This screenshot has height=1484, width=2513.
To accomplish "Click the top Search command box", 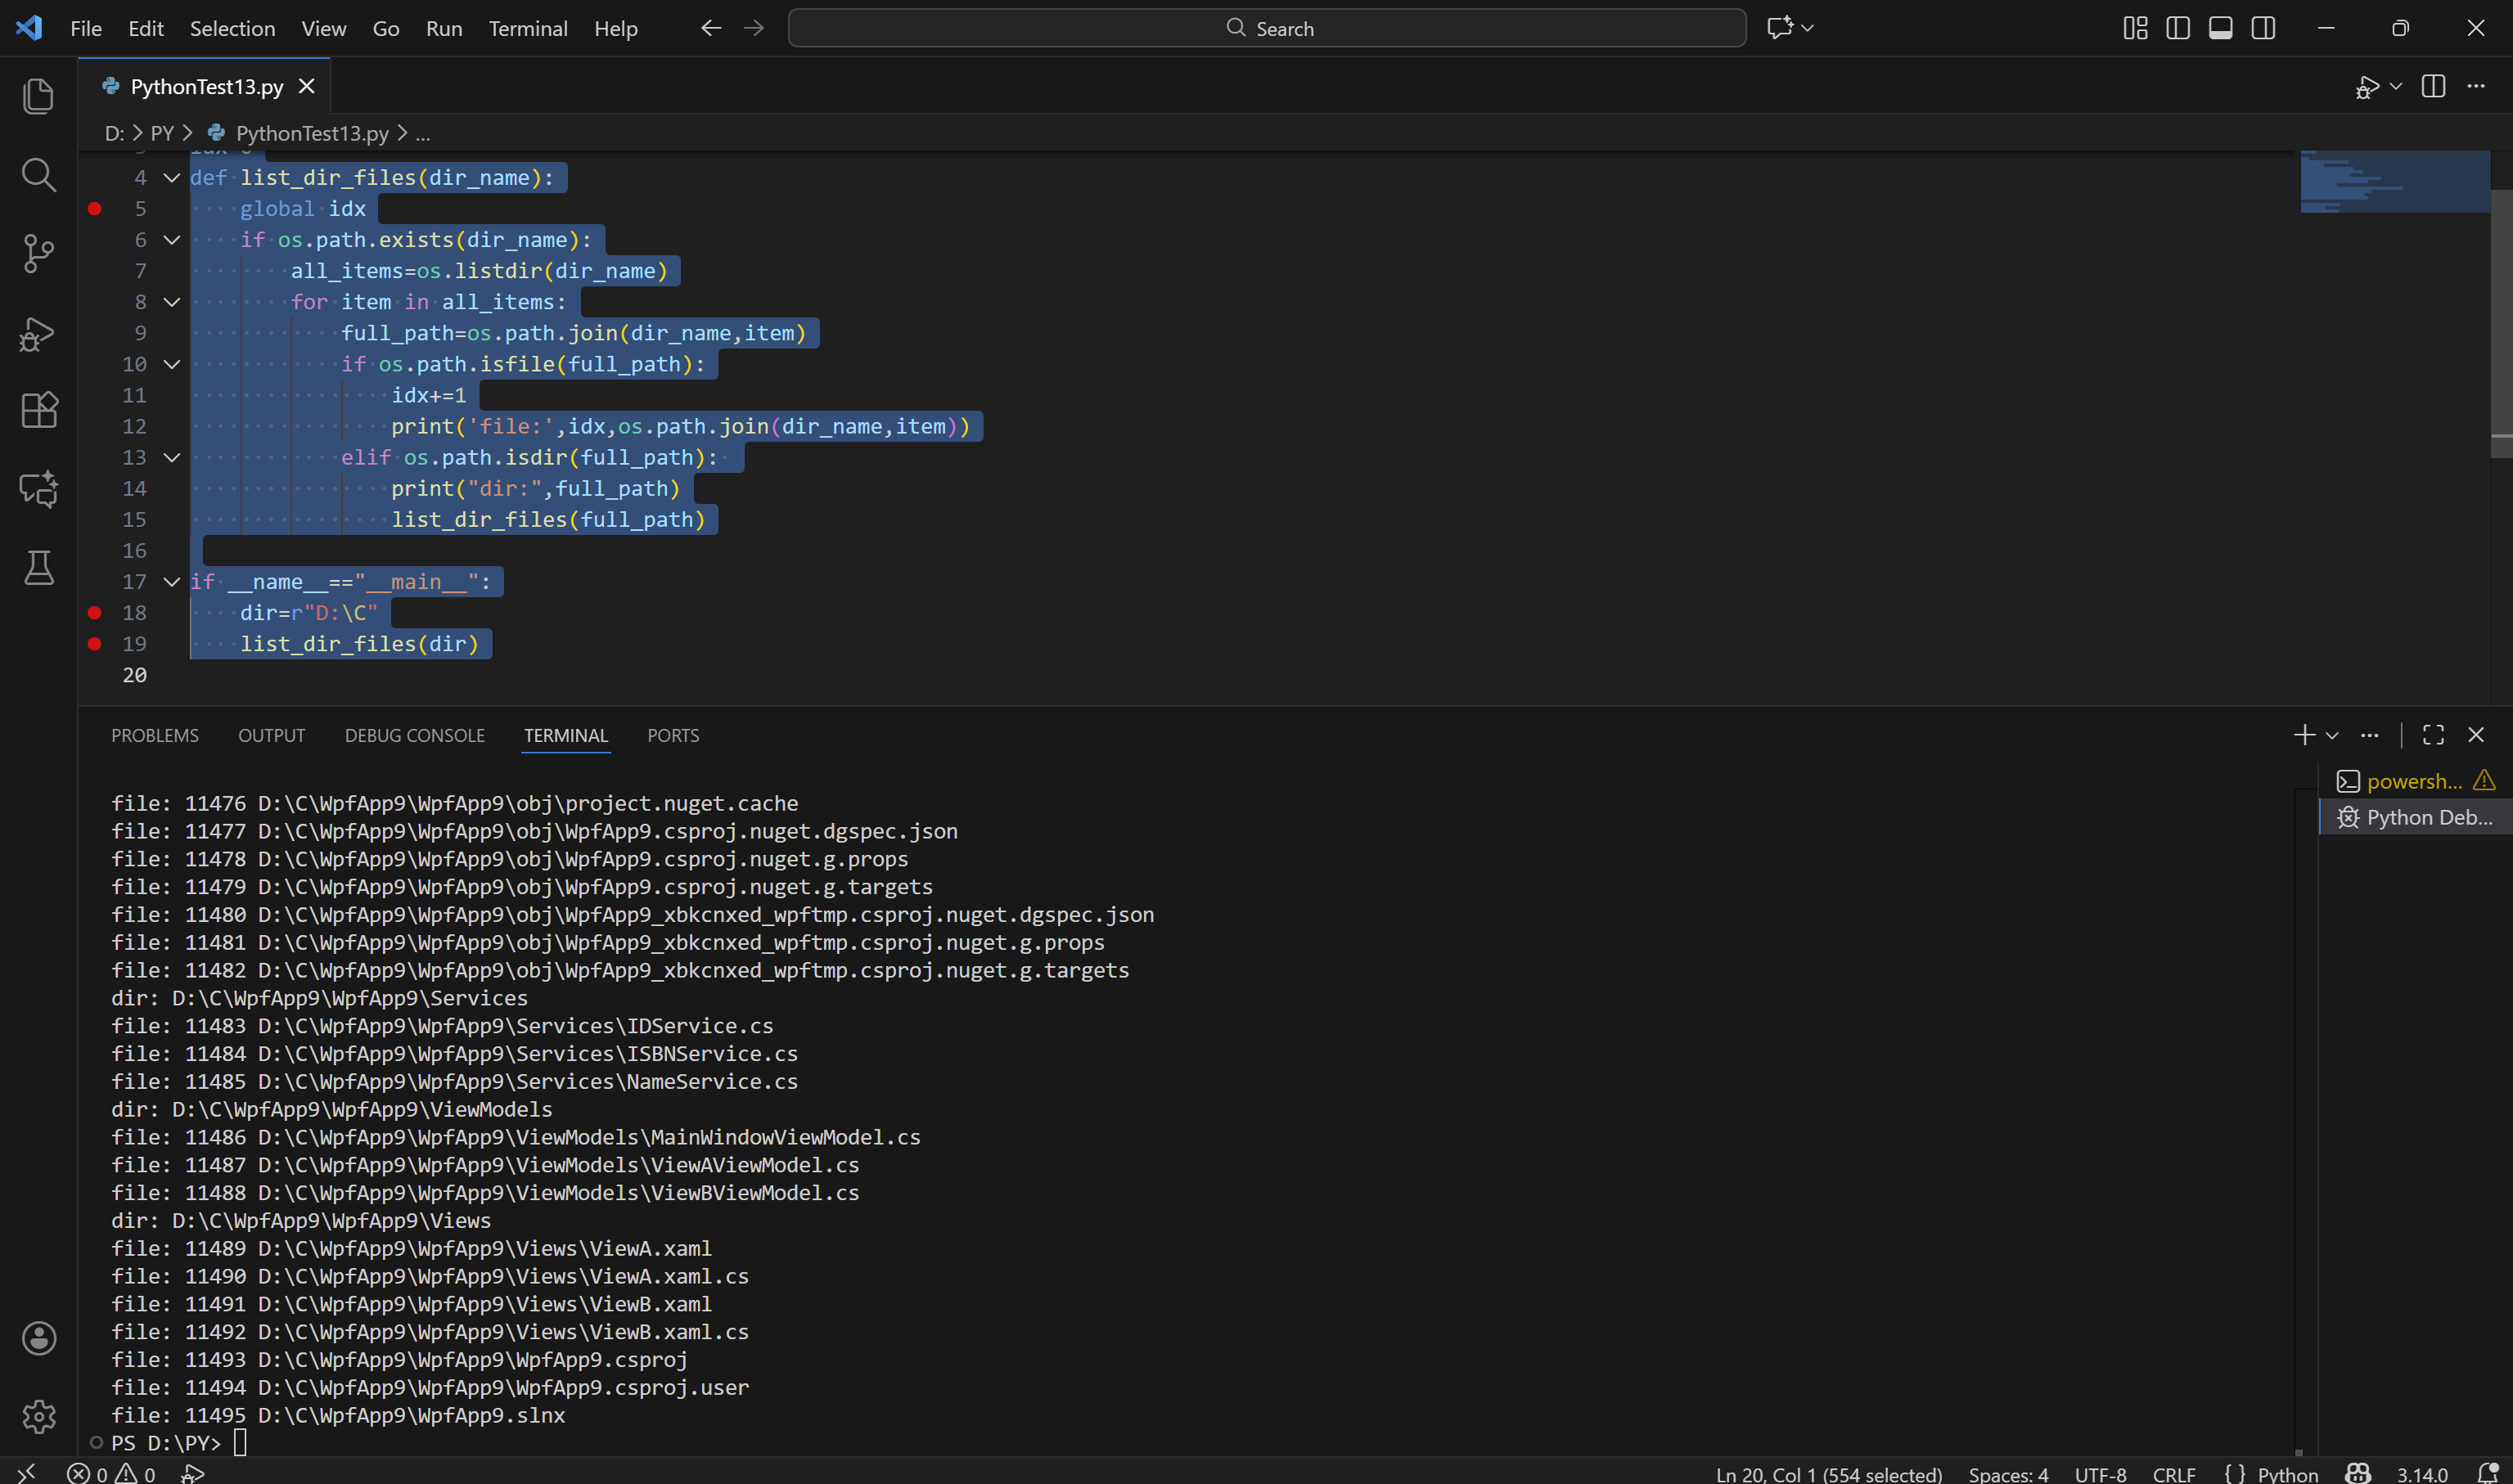I will [1266, 28].
